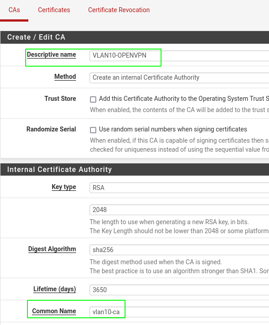Open the Certificate Revocation tab

point(119,10)
